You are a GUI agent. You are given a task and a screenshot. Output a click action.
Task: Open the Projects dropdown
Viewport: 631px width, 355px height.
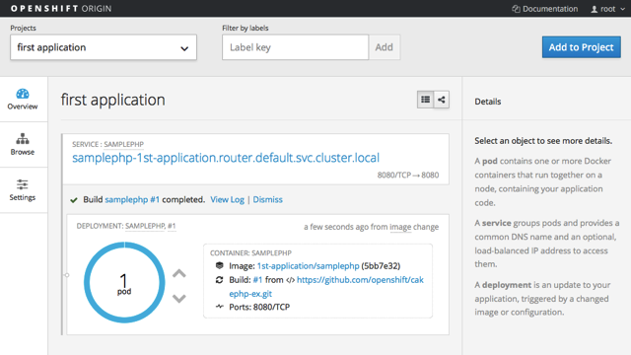[104, 47]
